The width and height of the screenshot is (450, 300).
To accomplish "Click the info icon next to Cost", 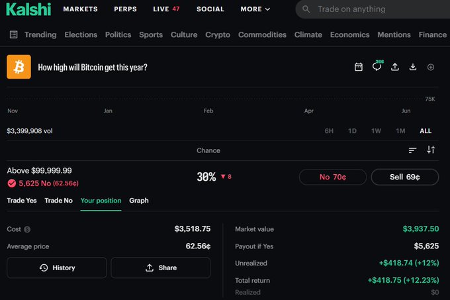I will tap(27, 229).
